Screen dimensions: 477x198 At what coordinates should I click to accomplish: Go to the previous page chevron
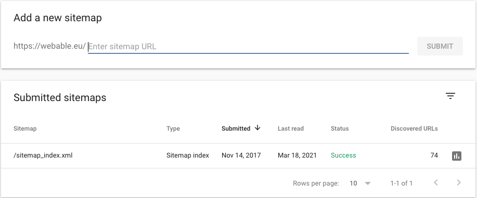(x=435, y=182)
